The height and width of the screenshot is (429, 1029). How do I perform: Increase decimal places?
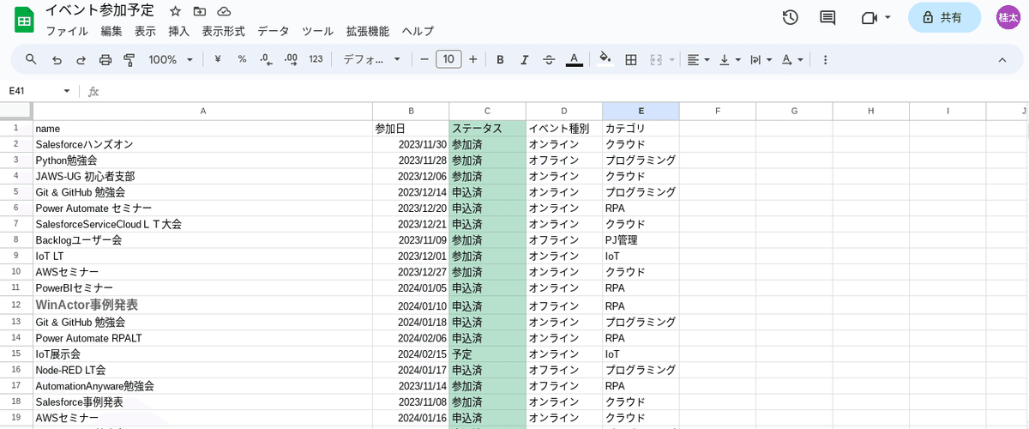[291, 59]
